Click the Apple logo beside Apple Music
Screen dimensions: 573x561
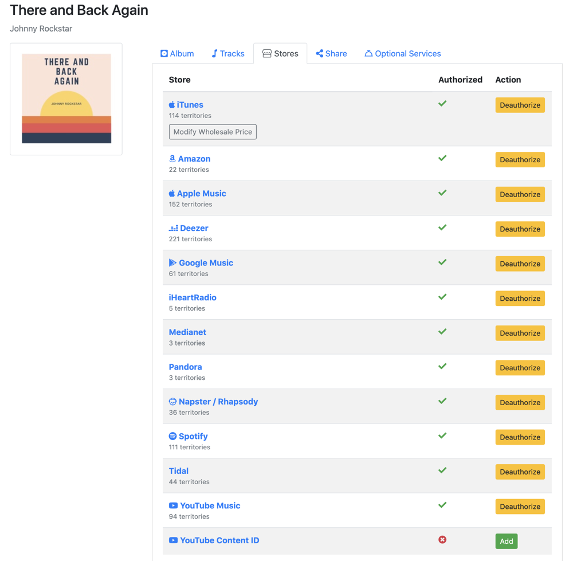[172, 193]
